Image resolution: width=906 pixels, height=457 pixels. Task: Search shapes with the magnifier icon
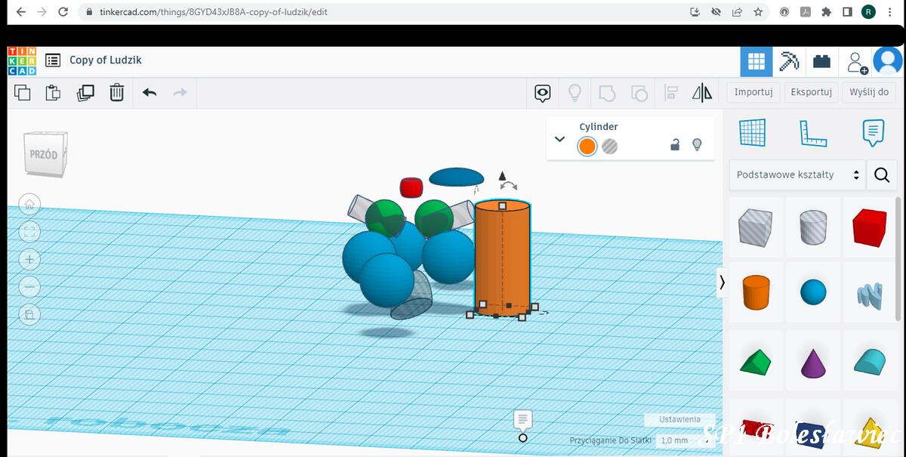click(x=882, y=175)
